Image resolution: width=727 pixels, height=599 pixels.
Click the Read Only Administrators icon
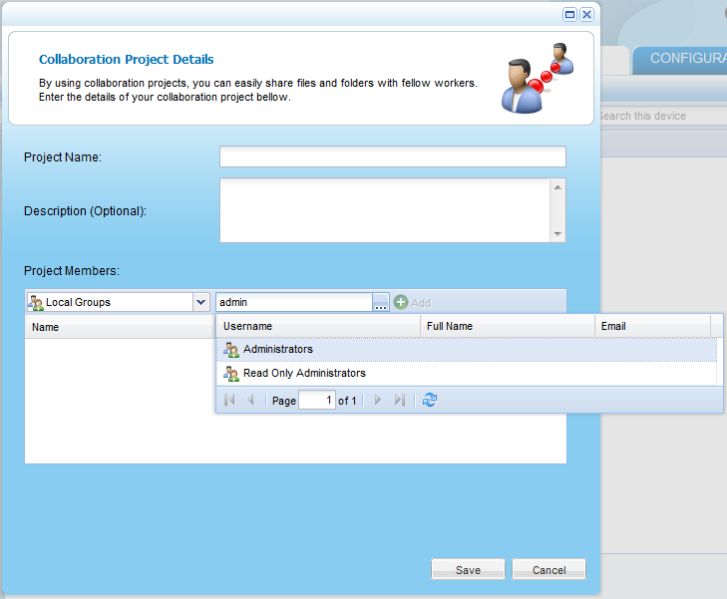(x=231, y=374)
